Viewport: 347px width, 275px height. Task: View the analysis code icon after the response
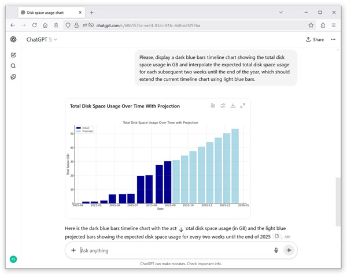tap(287, 237)
